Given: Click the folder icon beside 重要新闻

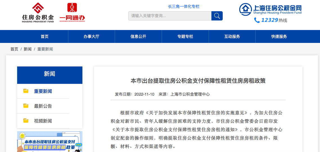Looking at the screenshot, I should pyautogui.click(x=26, y=91).
